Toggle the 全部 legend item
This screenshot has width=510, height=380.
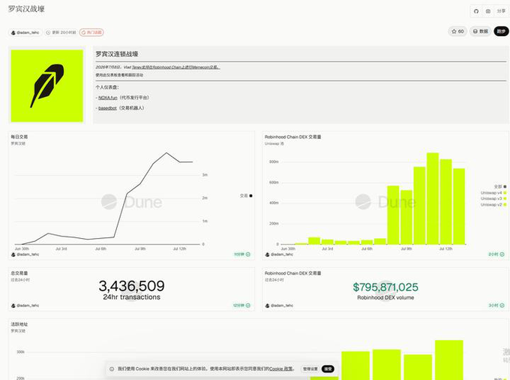pos(500,186)
